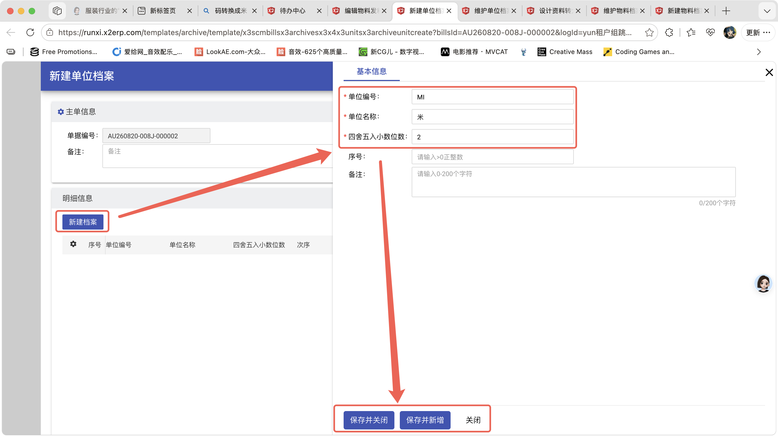Click the side panel 备注 textarea

point(574,182)
